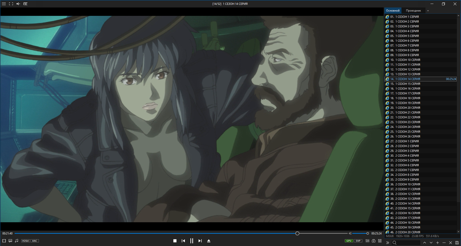Screen dimensions: 461x246
Task: Click the IE icon beside 2 СЕЗОН 7 СЕРИЯ
Action: click(x=387, y=170)
